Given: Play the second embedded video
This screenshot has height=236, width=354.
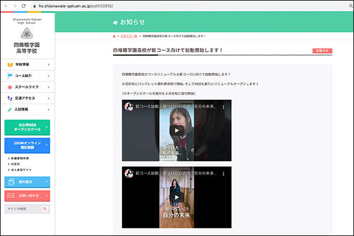Looking at the screenshot, I should (x=176, y=198).
